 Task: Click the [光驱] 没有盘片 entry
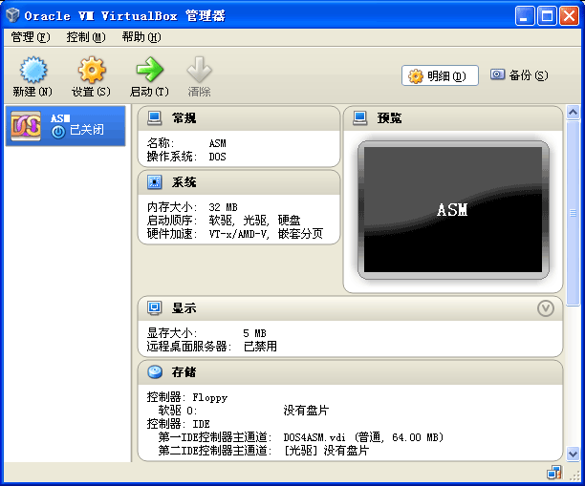[x=326, y=451]
